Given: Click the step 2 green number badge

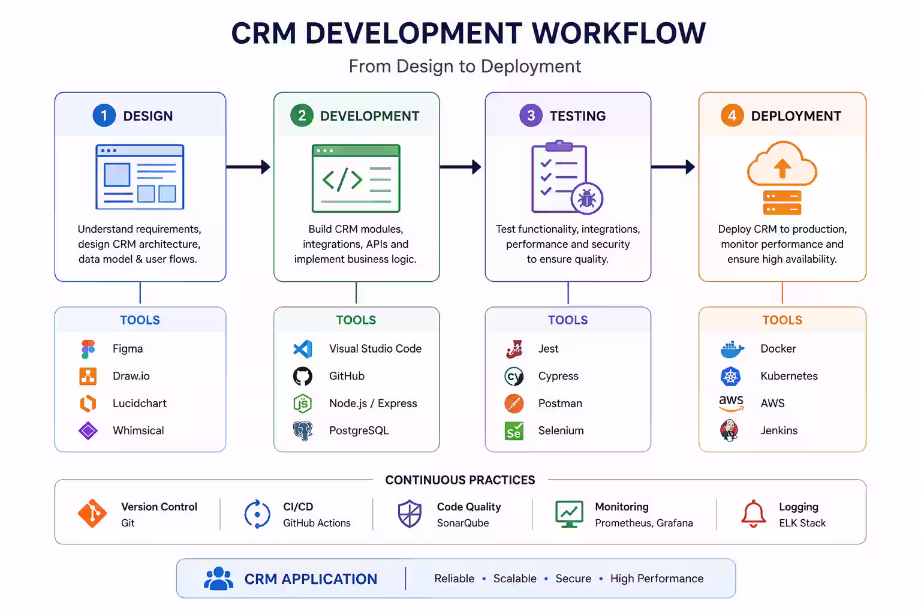Looking at the screenshot, I should [302, 115].
